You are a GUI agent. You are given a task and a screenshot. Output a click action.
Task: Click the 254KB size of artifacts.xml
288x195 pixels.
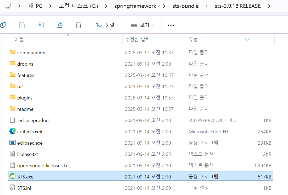click(x=265, y=132)
